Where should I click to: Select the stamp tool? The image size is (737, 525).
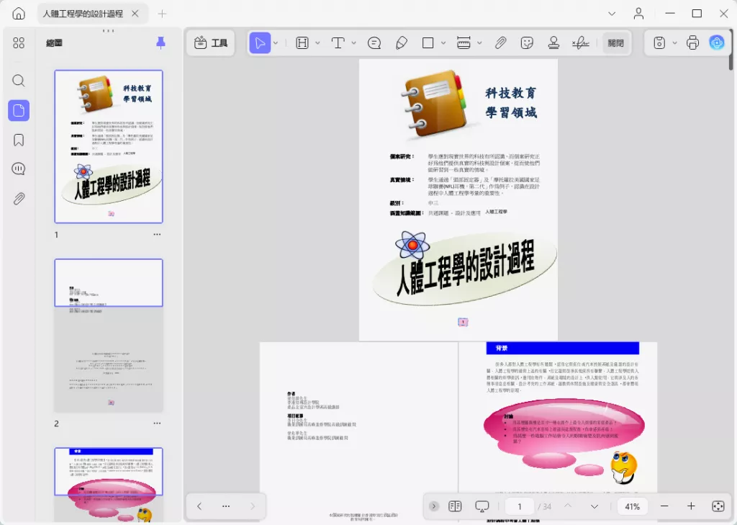tap(553, 42)
